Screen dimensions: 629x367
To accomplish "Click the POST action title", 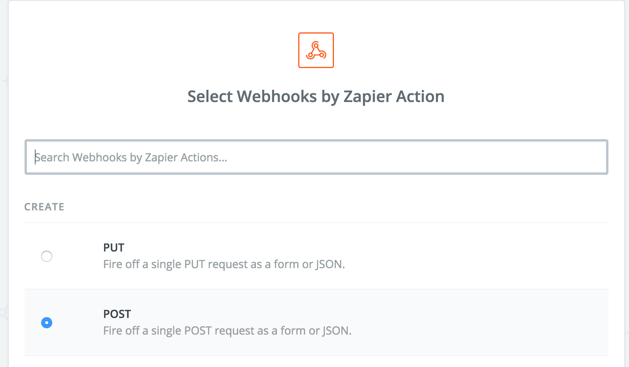I will [117, 314].
